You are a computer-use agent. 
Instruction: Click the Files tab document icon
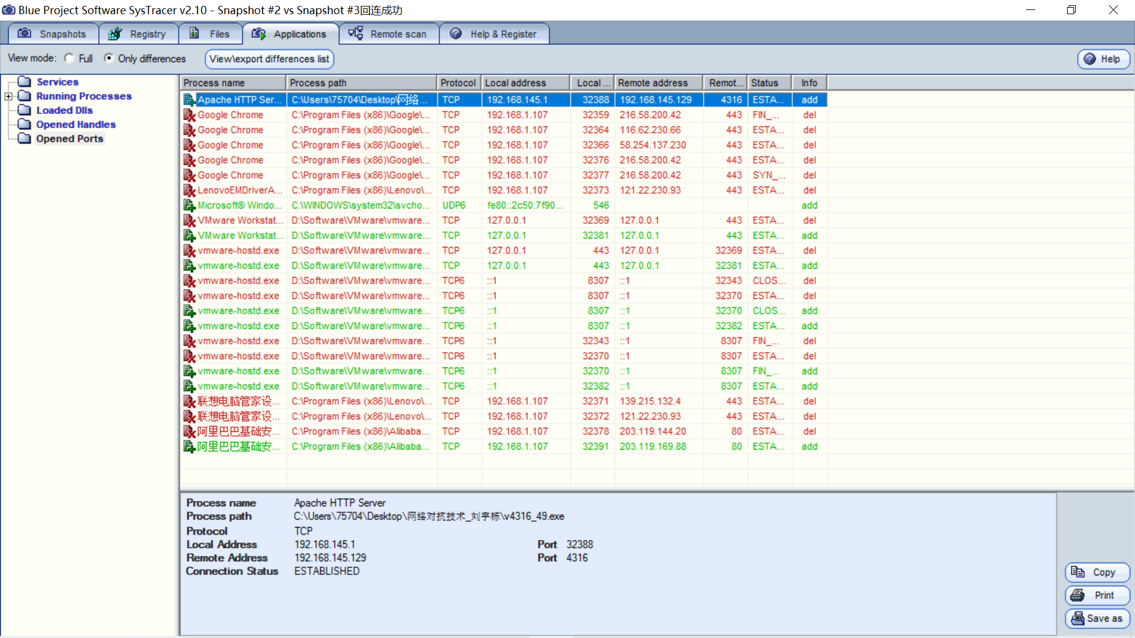194,34
